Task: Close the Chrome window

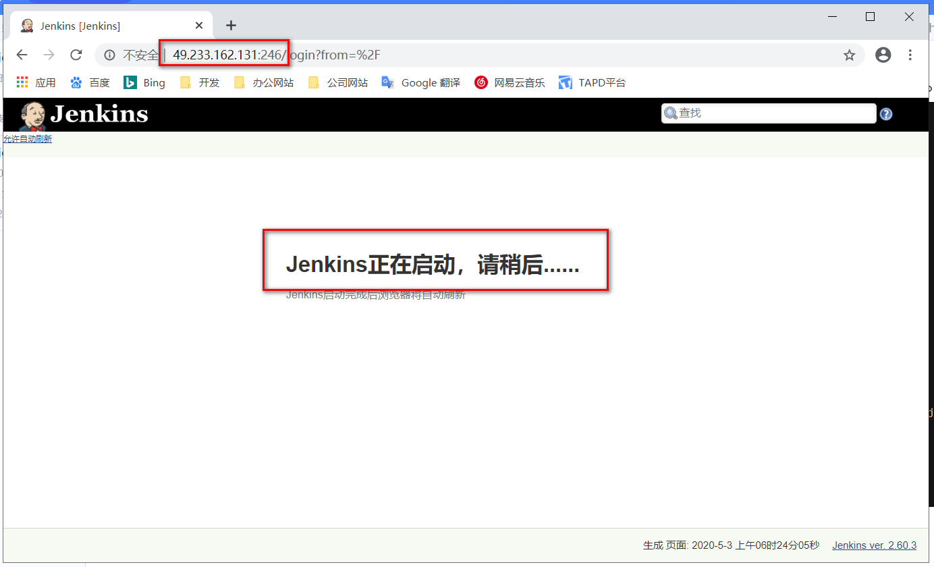Action: [x=909, y=17]
